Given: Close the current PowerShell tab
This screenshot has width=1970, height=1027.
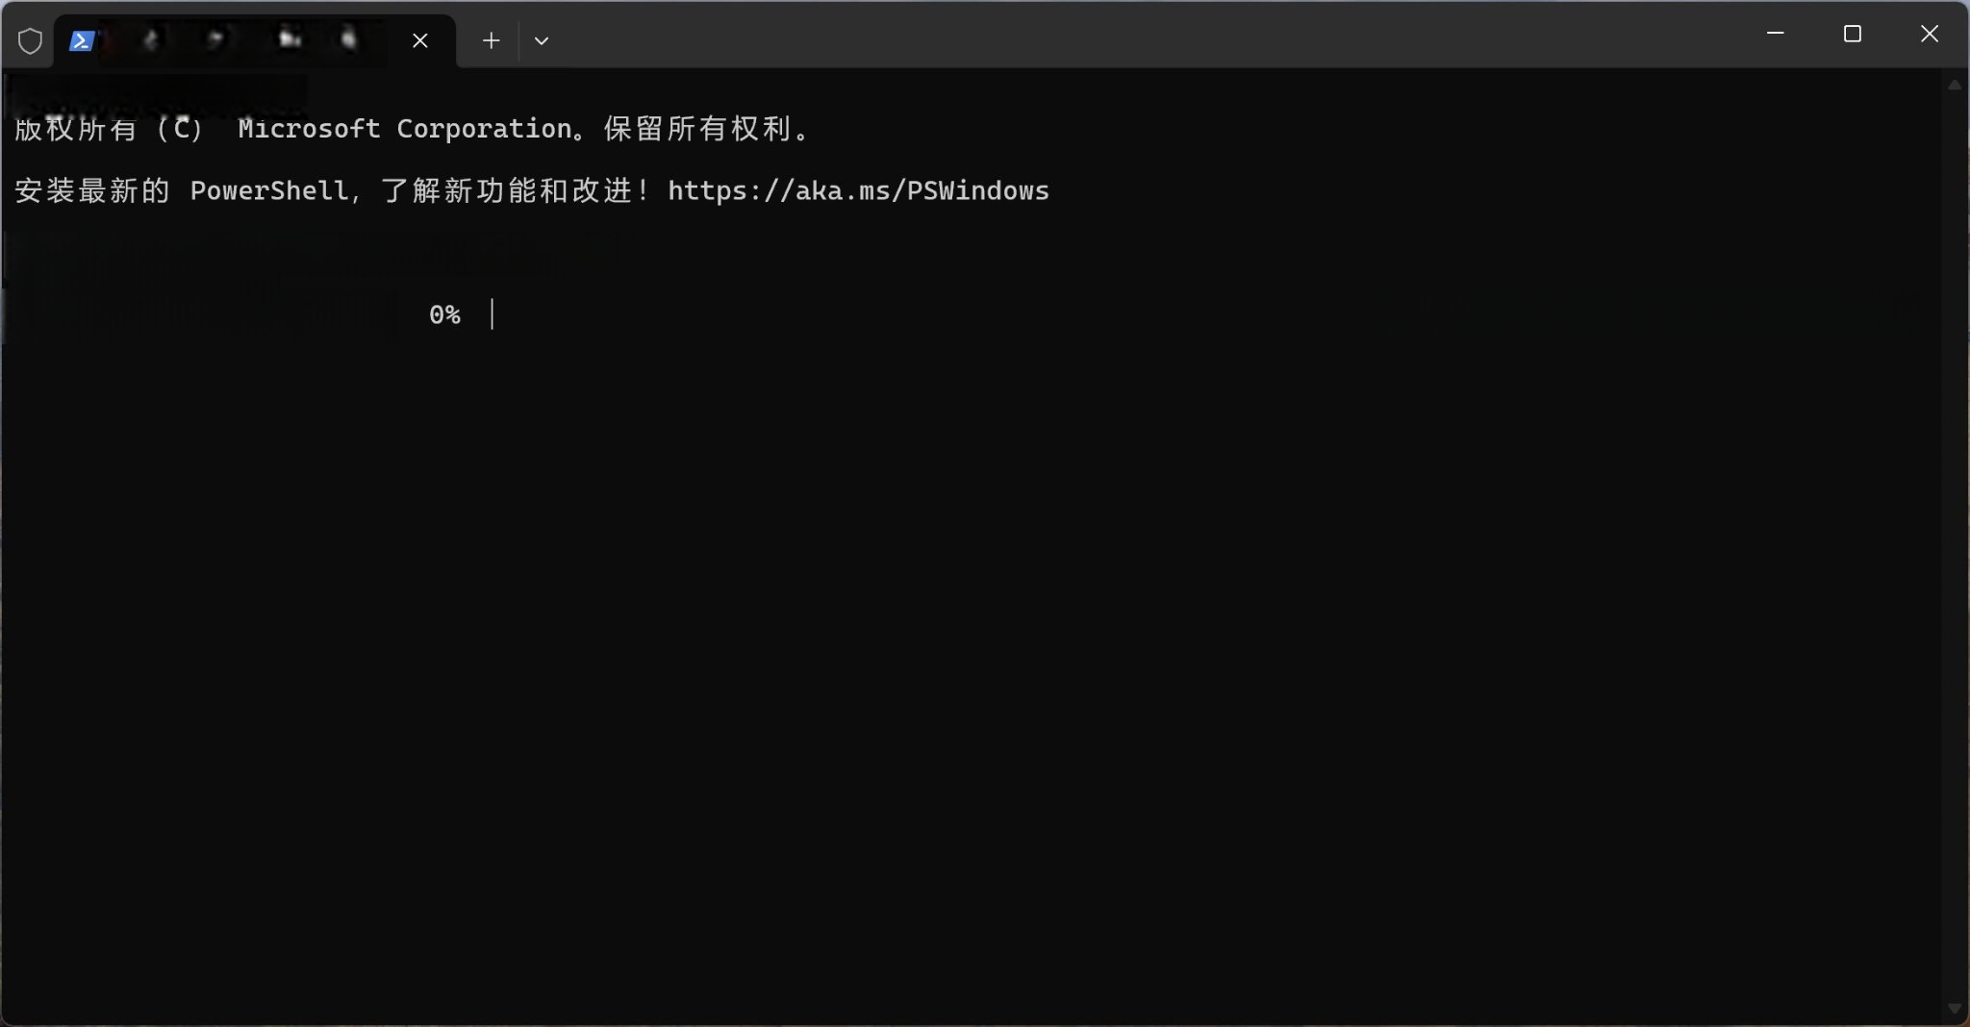Looking at the screenshot, I should [420, 40].
